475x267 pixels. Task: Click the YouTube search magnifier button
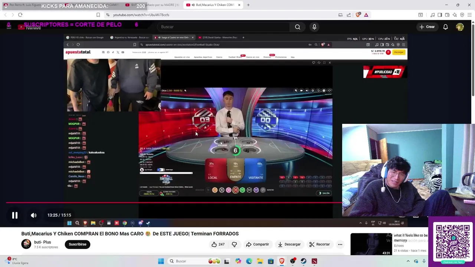(x=298, y=27)
